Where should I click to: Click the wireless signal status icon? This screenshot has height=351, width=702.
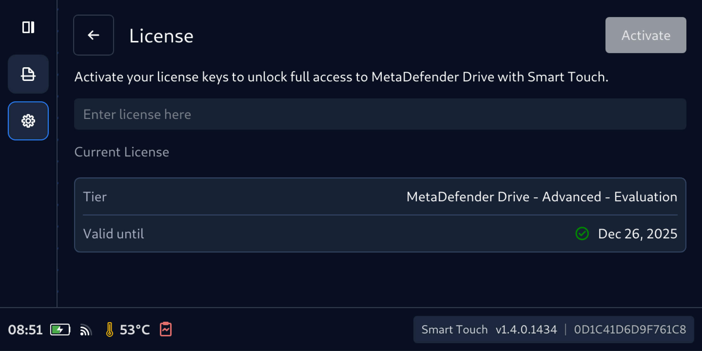(86, 330)
